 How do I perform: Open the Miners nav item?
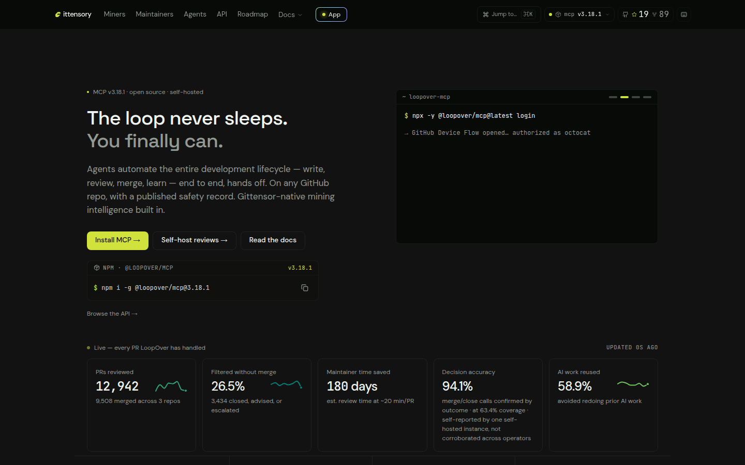[x=114, y=14]
